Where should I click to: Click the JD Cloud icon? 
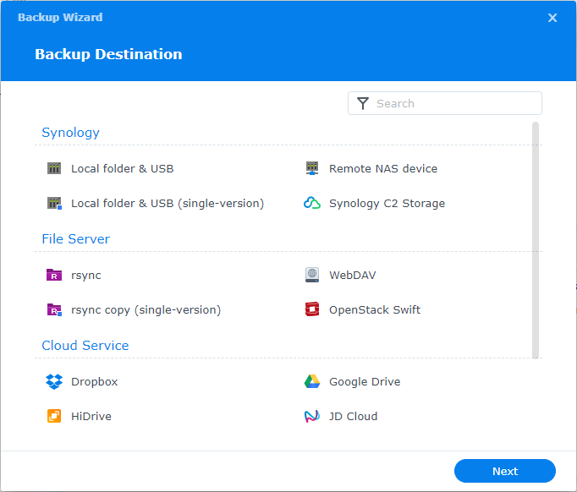click(312, 416)
